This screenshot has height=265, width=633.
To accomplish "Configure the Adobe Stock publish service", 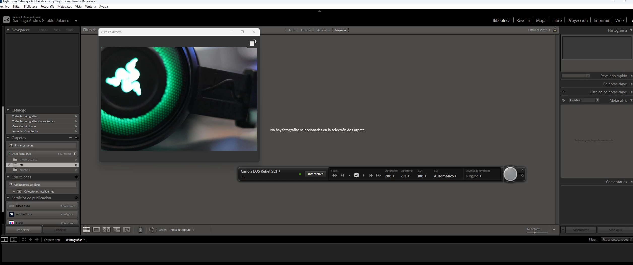I will click(68, 214).
